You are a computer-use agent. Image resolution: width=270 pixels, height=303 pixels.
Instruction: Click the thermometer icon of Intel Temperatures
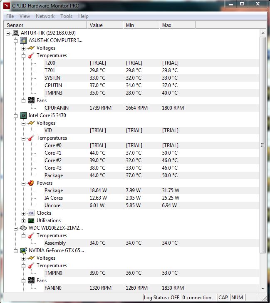tap(31, 138)
